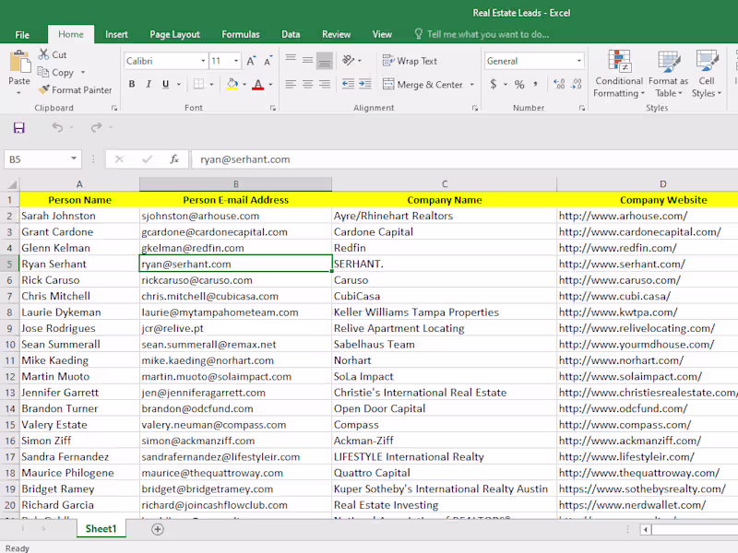
Task: Click Insert Function fx icon
Action: 173,159
